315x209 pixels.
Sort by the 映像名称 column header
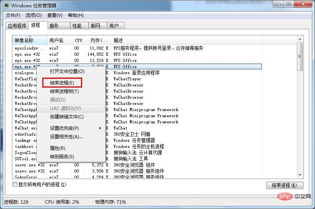click(x=30, y=40)
